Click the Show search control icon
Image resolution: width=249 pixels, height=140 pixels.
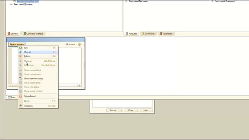pyautogui.click(x=21, y=91)
